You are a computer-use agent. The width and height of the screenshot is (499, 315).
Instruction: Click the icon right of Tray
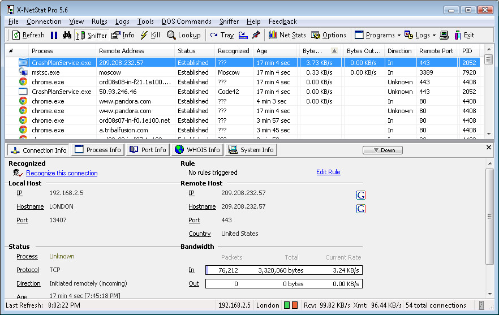pos(243,35)
